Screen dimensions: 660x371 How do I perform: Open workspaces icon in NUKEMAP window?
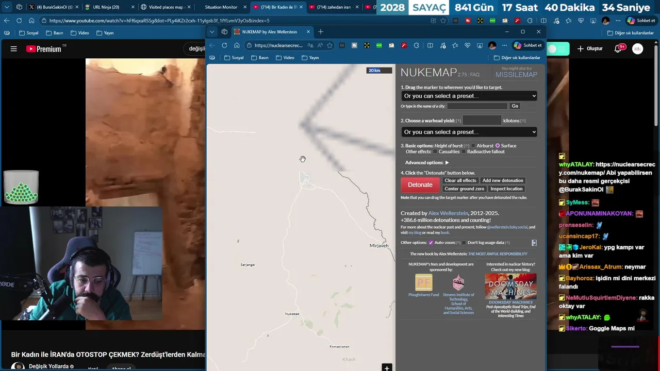224,32
